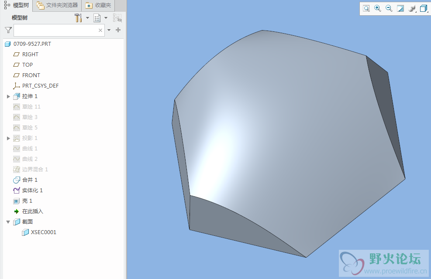Select the 曲线 1 curve feature

click(30, 148)
